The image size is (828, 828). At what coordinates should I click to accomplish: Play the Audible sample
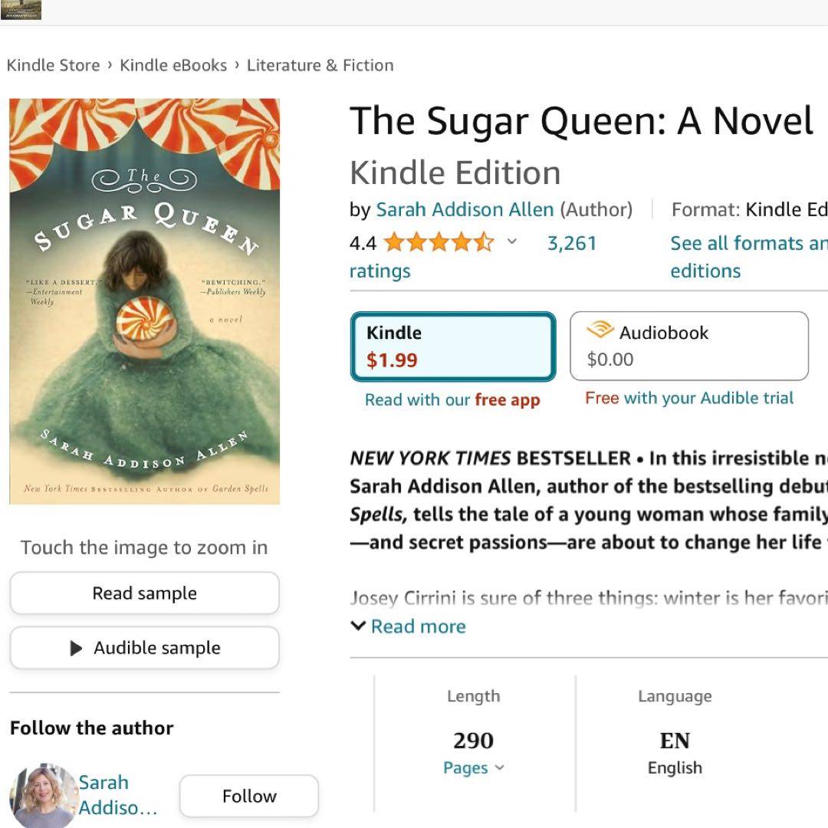point(145,648)
